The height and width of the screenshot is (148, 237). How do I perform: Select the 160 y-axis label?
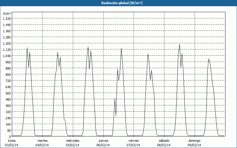pyautogui.click(x=8, y=124)
